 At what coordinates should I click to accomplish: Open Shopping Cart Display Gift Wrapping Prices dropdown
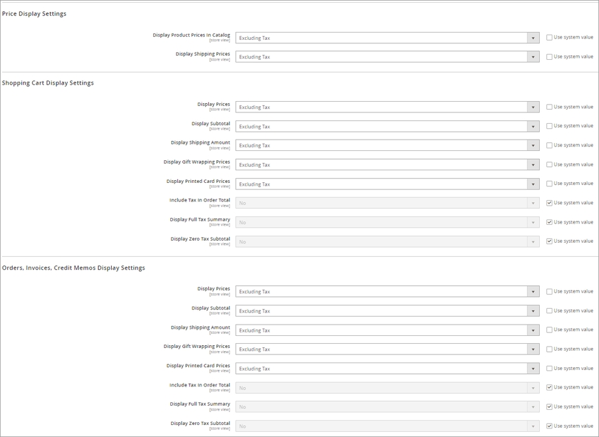[387, 165]
